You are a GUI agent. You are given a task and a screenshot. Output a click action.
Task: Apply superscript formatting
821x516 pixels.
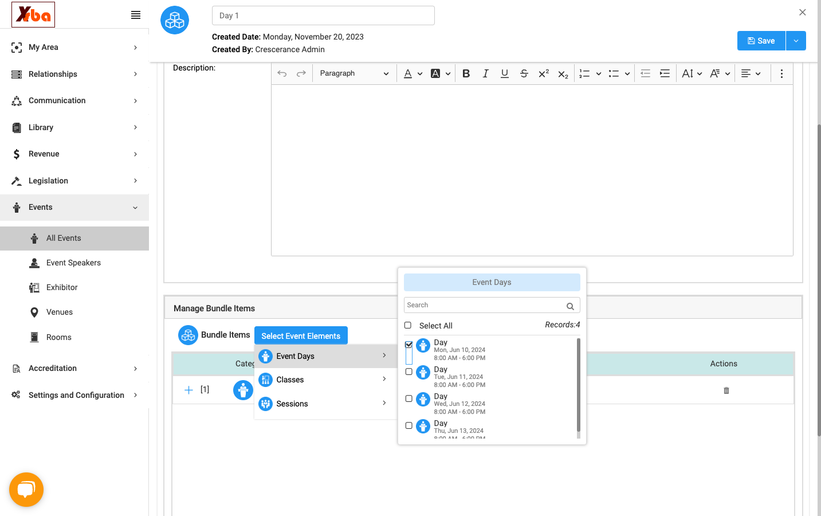544,73
